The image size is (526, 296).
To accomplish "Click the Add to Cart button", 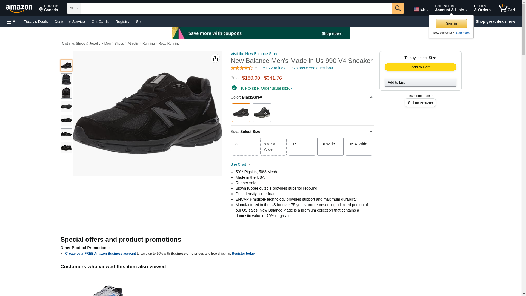I will (420, 67).
